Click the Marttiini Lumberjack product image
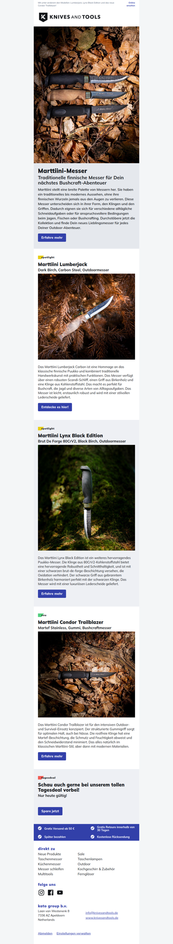The image size is (173, 944). (x=86, y=316)
